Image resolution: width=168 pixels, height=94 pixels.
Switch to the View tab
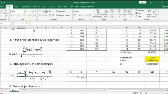pyautogui.click(x=59, y=7)
